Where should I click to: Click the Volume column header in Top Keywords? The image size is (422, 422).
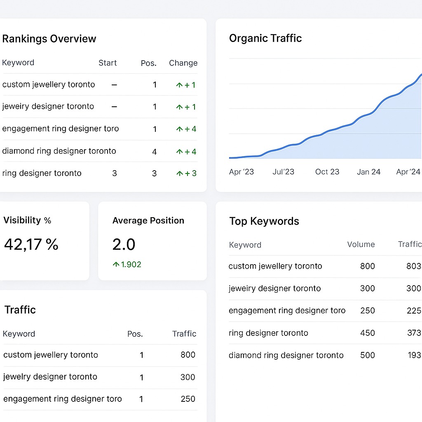pos(361,244)
